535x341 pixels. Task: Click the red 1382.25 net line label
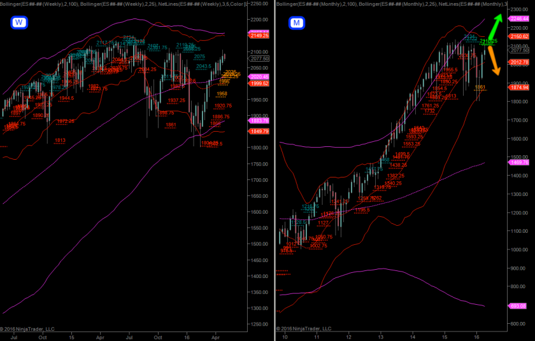(396, 176)
